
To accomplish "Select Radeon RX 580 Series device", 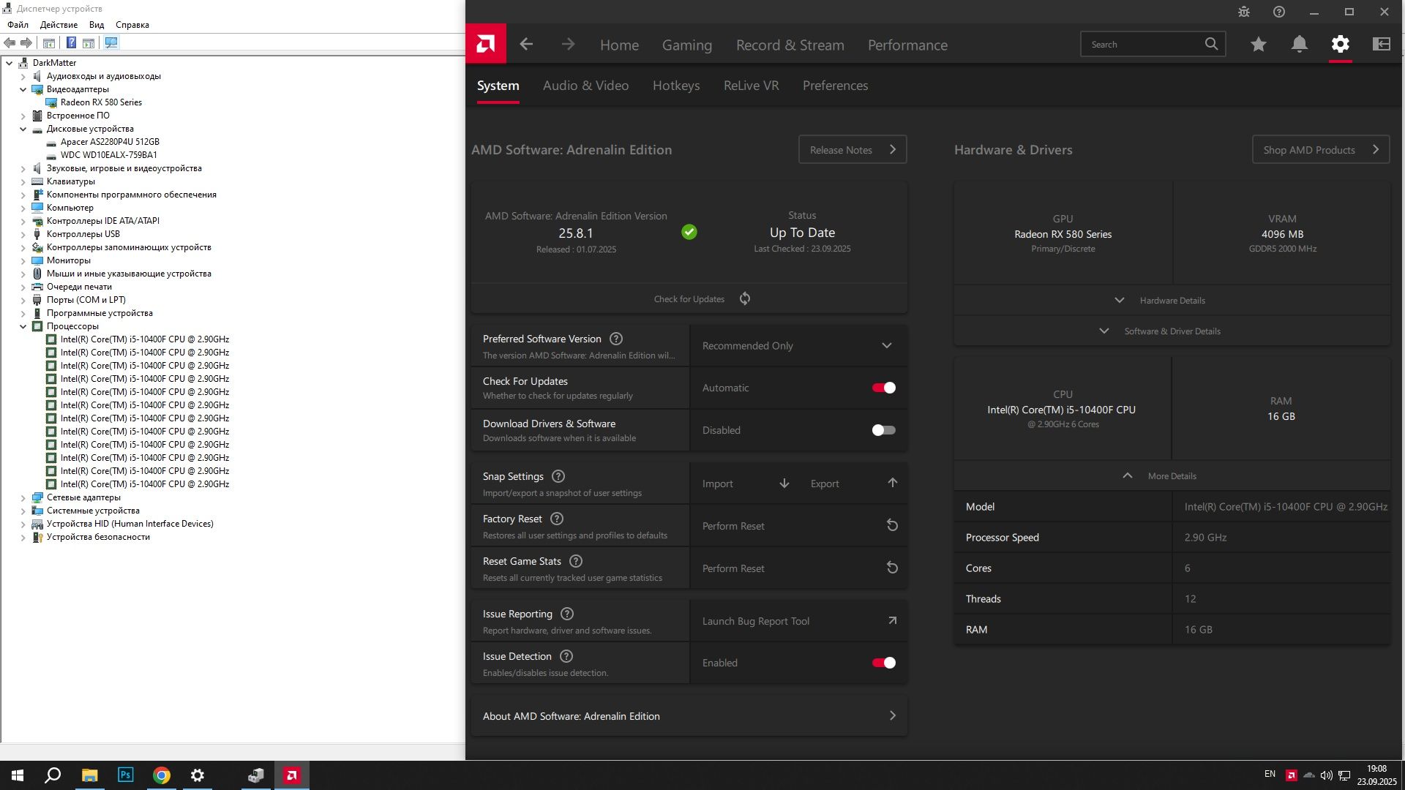I will click(x=101, y=102).
